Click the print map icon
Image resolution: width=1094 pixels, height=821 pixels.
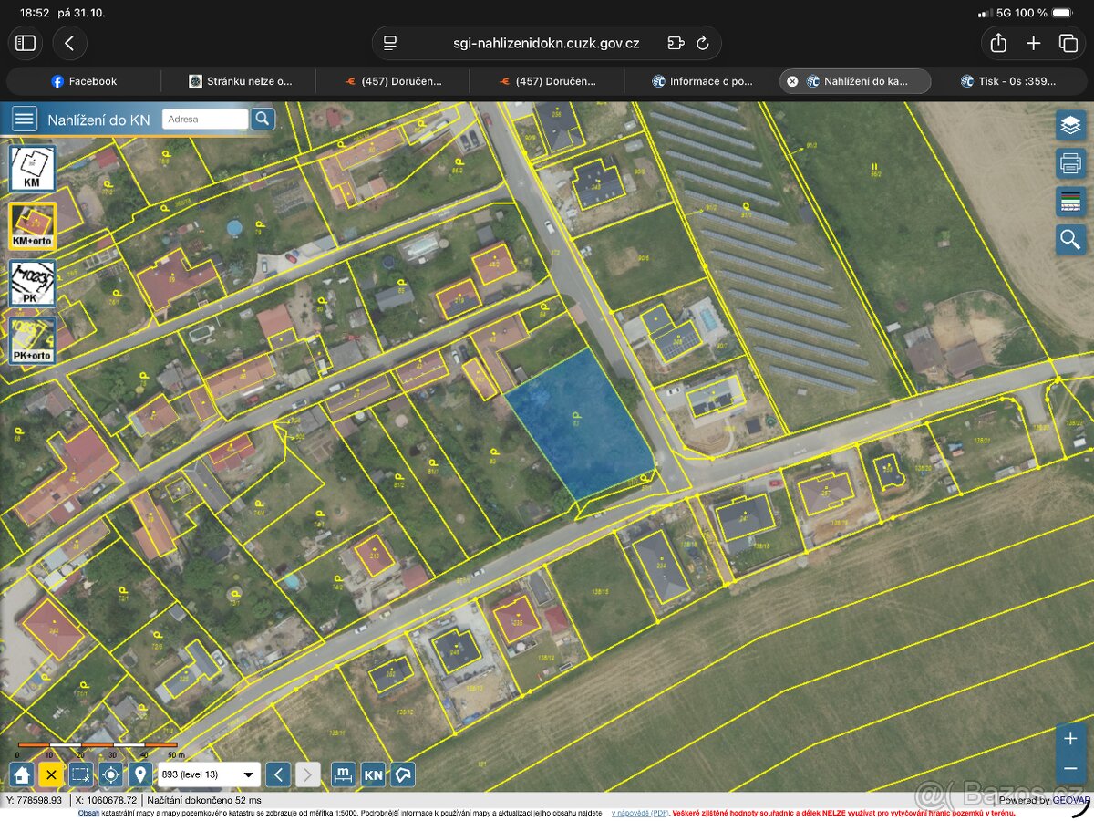[x=1070, y=163]
